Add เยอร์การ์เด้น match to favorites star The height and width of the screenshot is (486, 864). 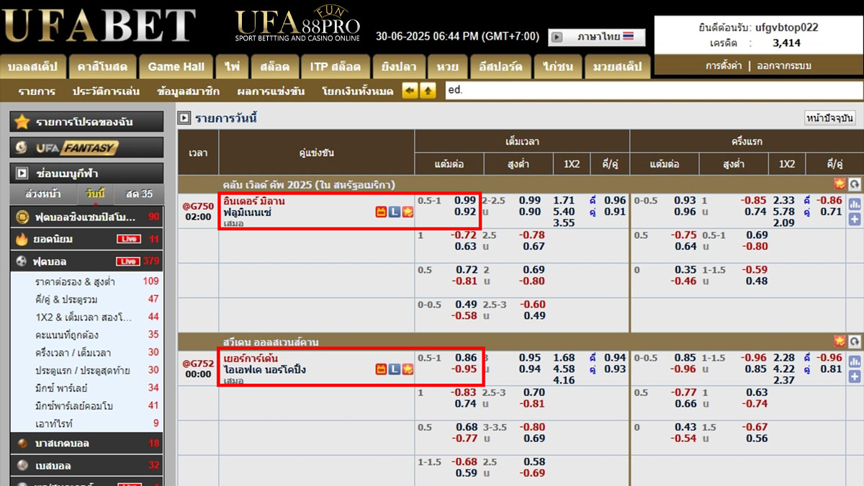(x=408, y=369)
